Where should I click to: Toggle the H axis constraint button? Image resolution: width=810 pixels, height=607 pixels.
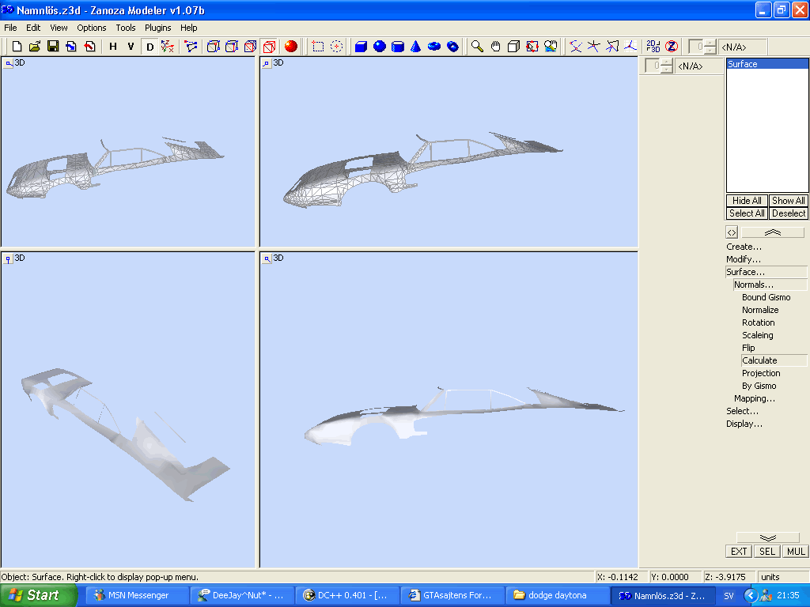(113, 47)
